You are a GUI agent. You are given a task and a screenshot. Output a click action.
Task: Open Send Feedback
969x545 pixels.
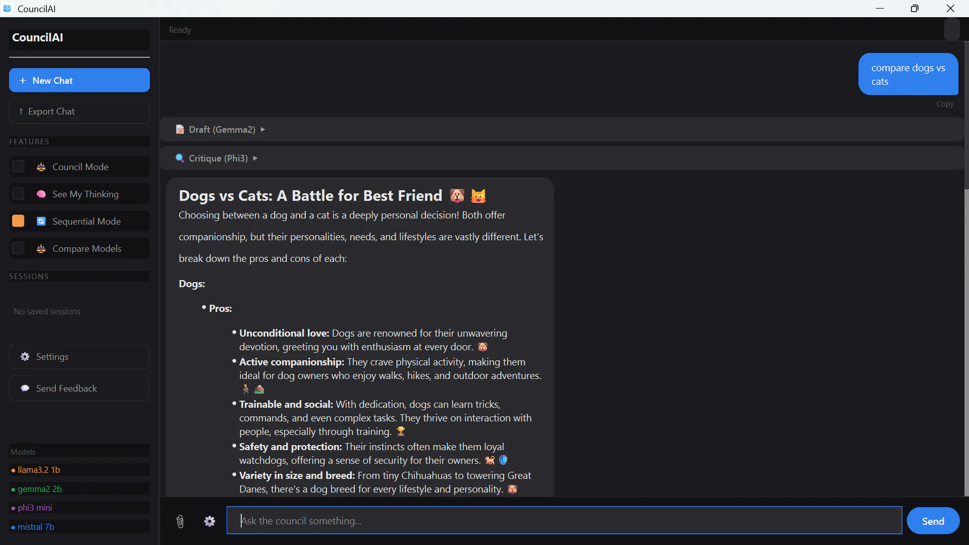79,389
